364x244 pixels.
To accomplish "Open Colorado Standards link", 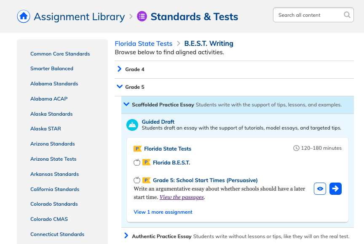I will click(x=54, y=204).
